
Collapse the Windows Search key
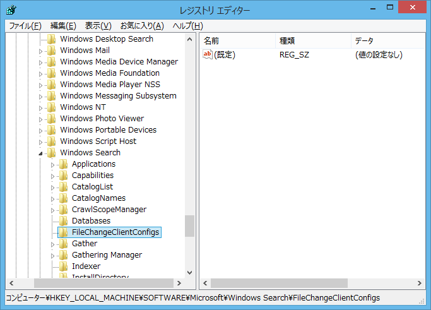(x=40, y=153)
